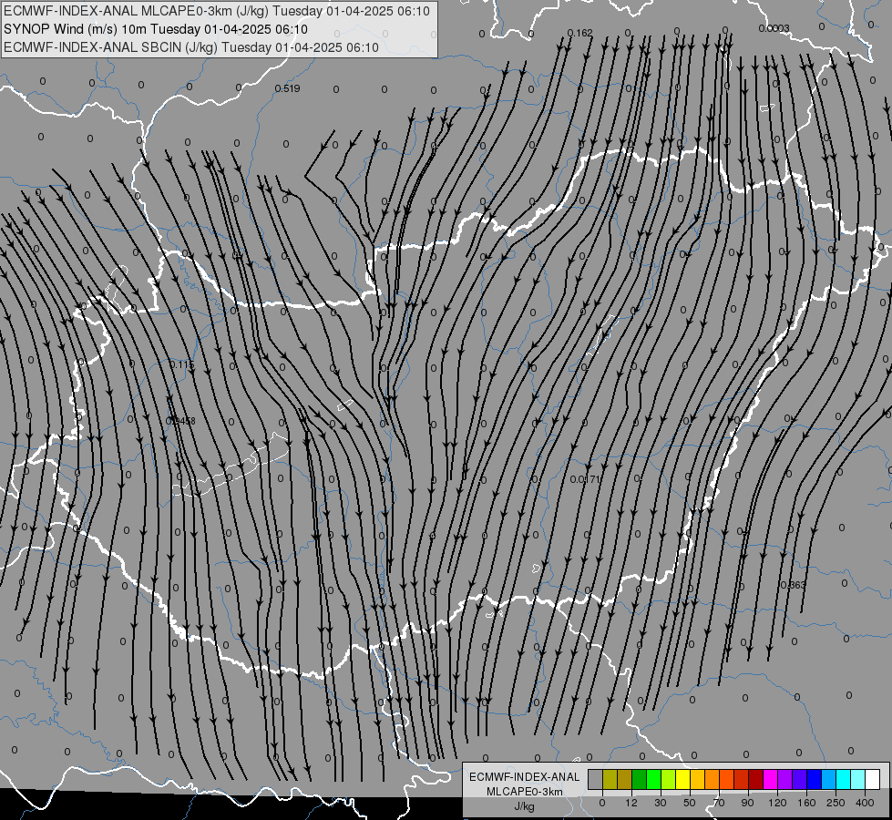Click the gray swatch in the MLCAPE legend

(x=596, y=779)
